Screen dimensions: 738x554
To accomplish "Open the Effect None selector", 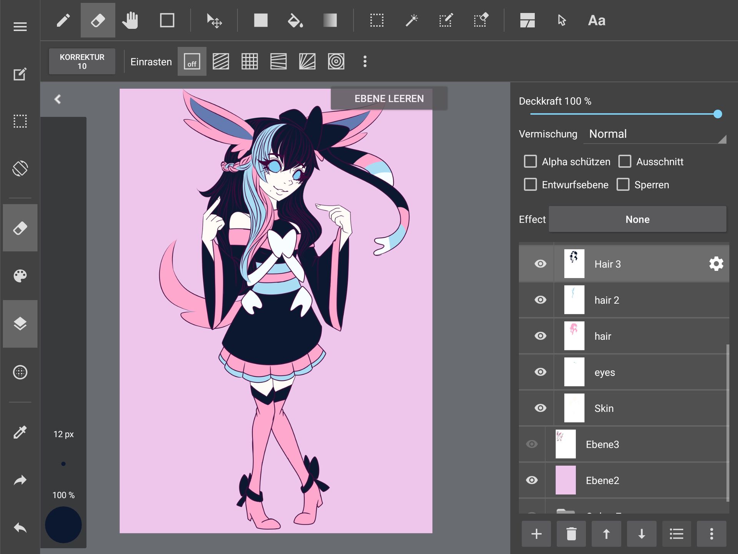I will pos(637,219).
